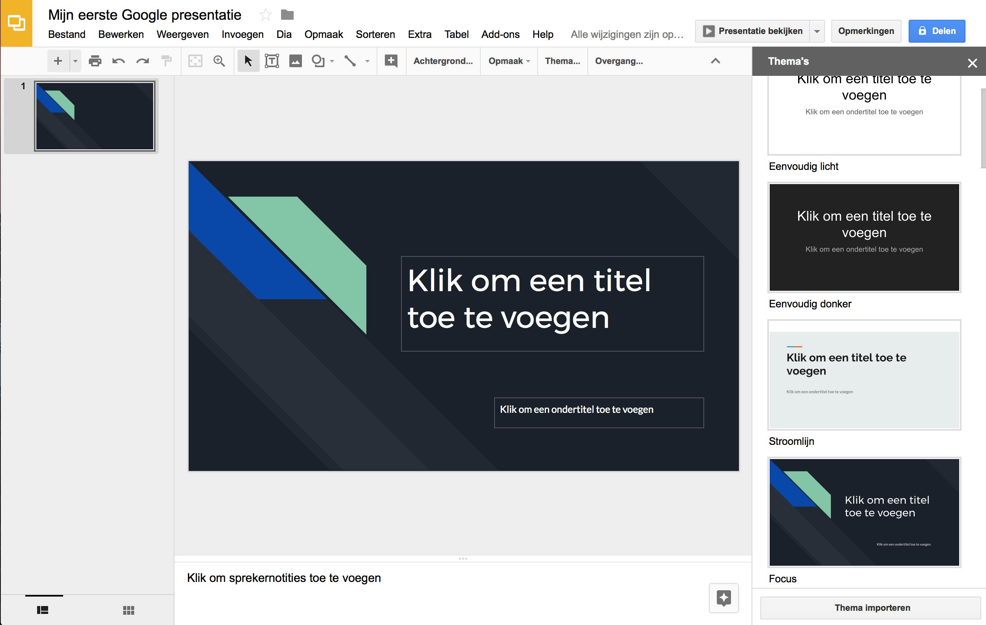Select the text box tool
This screenshot has width=986, height=625.
click(272, 61)
